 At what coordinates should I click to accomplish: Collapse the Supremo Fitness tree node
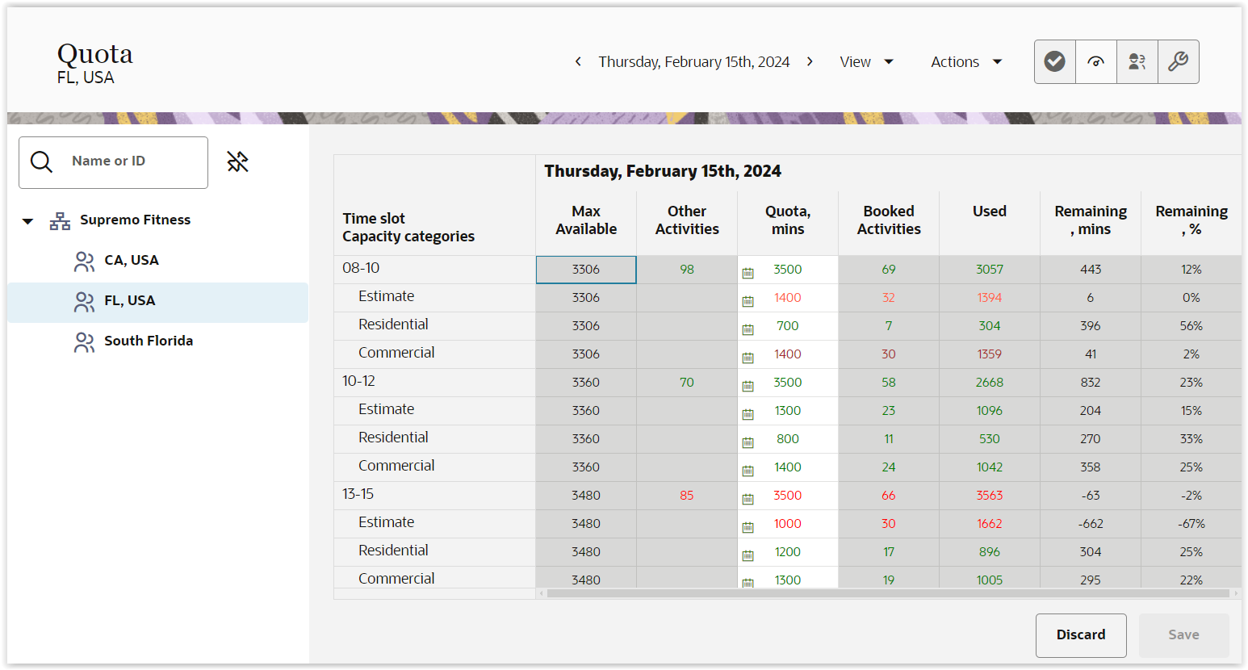[27, 220]
